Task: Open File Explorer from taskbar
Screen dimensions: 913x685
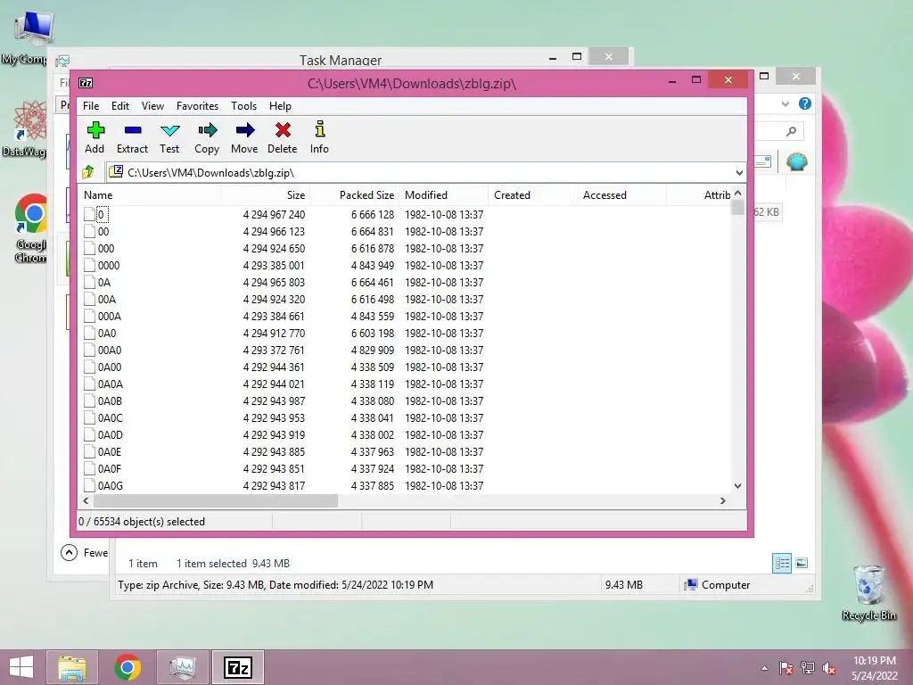Action: [x=72, y=667]
